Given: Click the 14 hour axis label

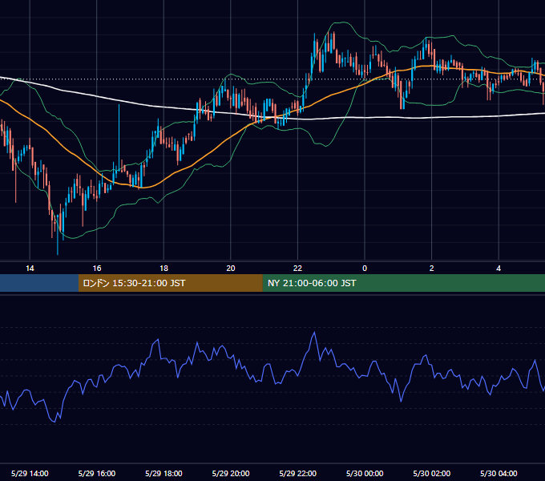Looking at the screenshot, I should click(x=30, y=269).
